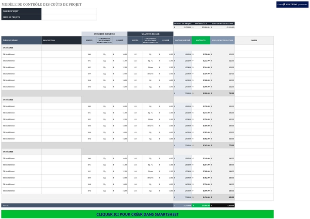Viewport: 310px width, 219px height.
Task: Click the summary 'Sous-/sur-utilisation' header above the table
Action: point(222,23)
